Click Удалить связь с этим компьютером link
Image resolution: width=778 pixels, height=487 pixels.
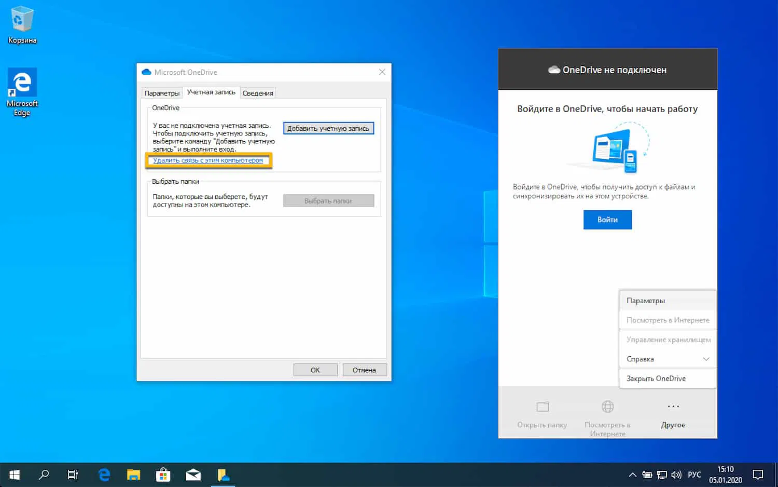[x=208, y=160]
